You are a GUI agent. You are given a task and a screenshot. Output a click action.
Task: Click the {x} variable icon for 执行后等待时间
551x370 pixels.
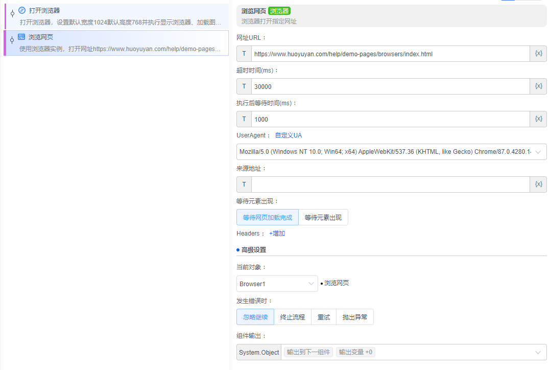click(x=538, y=119)
